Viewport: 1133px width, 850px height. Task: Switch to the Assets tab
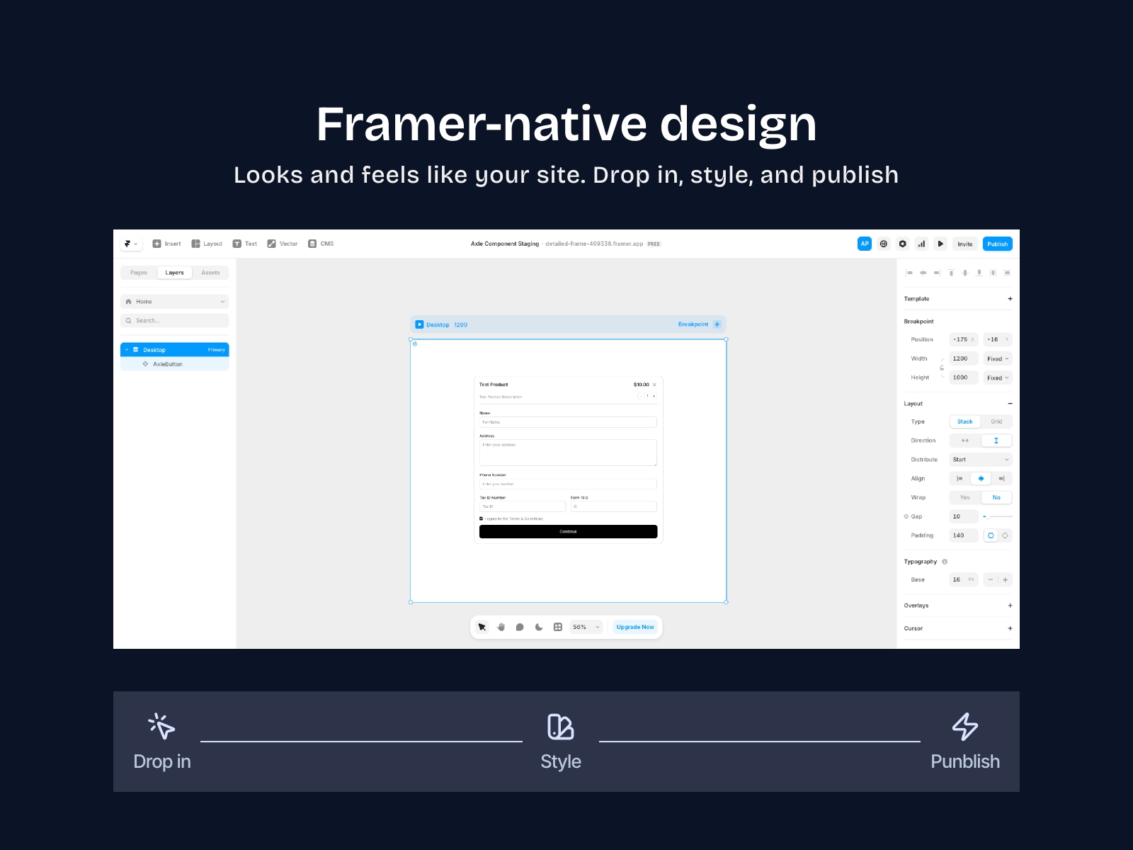pyautogui.click(x=210, y=272)
